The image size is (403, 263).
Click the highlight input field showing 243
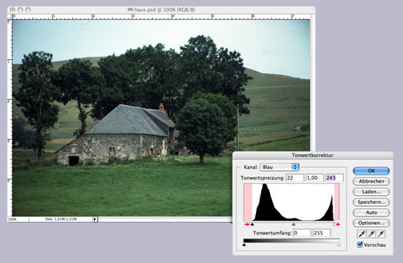pos(334,178)
